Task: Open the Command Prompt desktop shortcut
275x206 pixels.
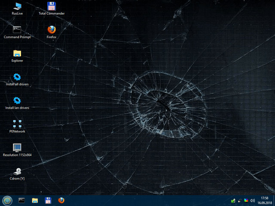Action: (x=17, y=30)
